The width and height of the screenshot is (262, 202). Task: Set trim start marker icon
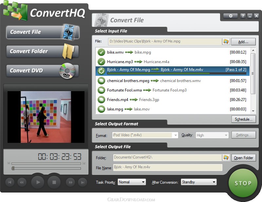pos(9,163)
